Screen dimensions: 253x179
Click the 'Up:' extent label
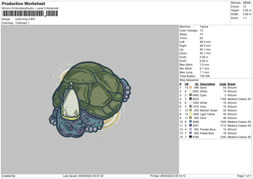pyautogui.click(x=181, y=49)
